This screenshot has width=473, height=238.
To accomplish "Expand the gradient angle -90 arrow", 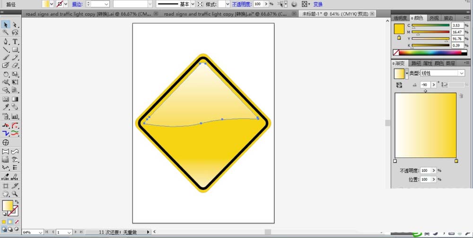I will (x=433, y=85).
